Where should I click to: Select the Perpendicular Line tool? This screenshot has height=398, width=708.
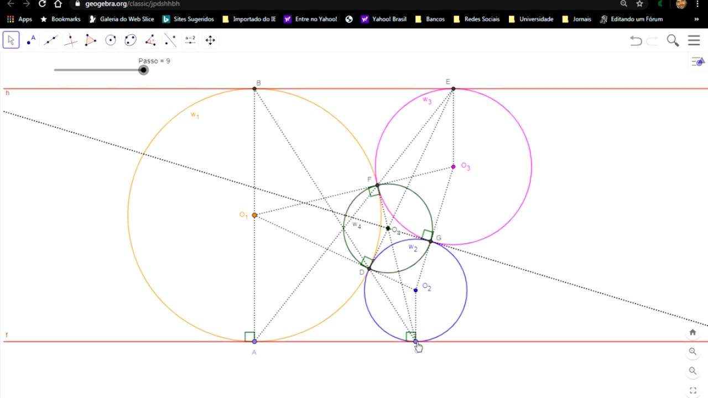(71, 40)
